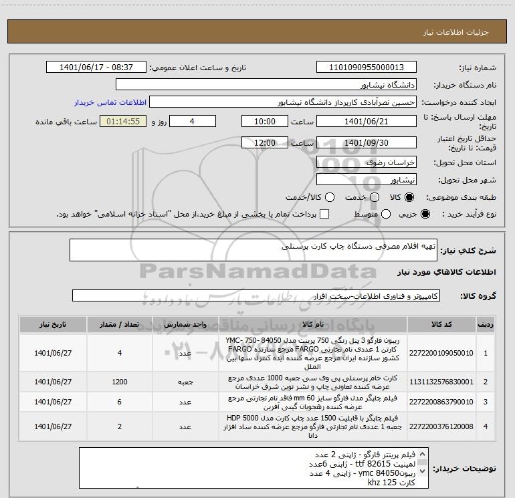Click the واحد شمارش column header

point(185,324)
